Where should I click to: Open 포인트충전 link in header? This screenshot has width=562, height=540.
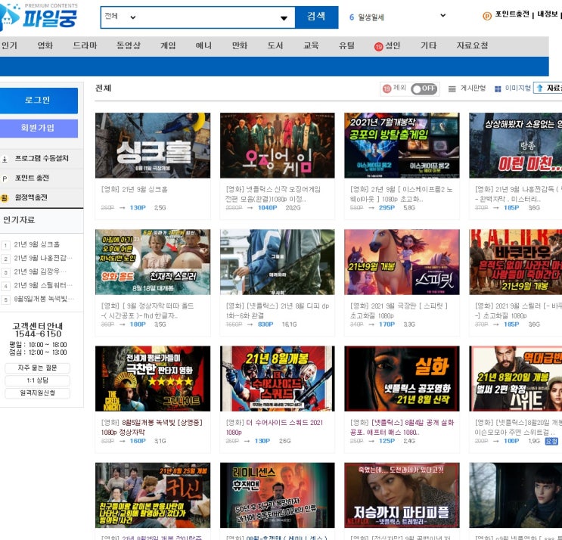[x=512, y=14]
